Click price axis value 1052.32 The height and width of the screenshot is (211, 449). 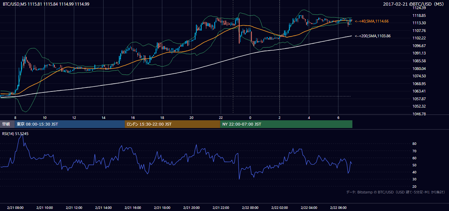[419, 106]
